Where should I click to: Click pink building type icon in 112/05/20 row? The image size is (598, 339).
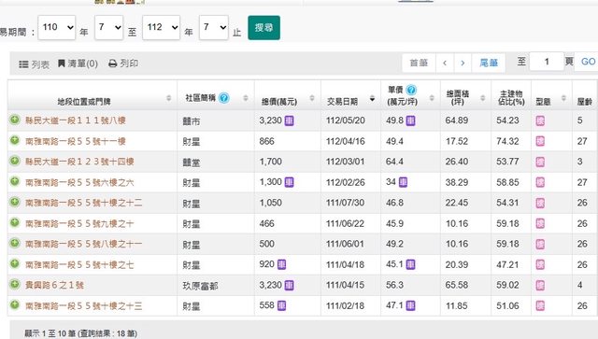540,120
